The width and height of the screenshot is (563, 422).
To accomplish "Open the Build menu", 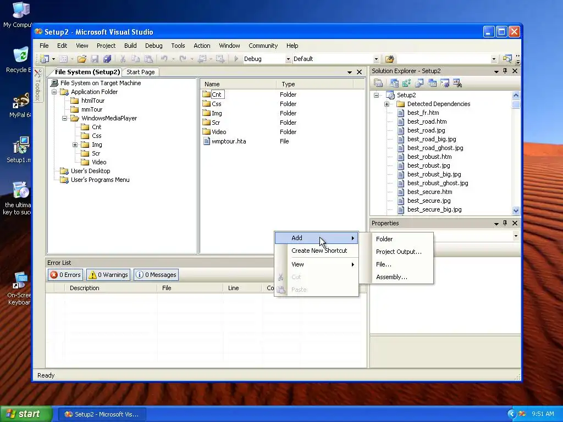I will (130, 46).
